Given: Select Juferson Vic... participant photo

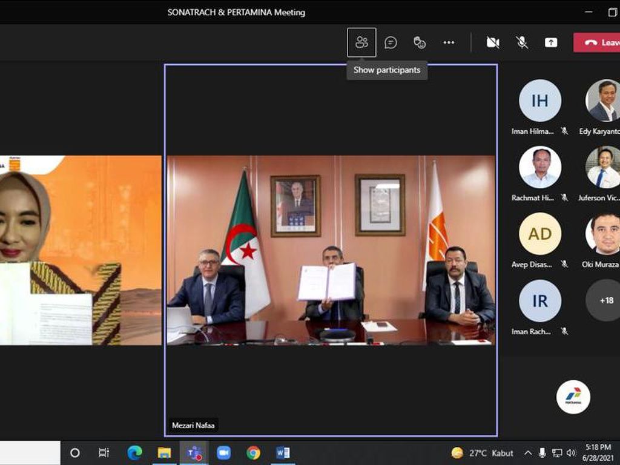Looking at the screenshot, I should (x=602, y=167).
